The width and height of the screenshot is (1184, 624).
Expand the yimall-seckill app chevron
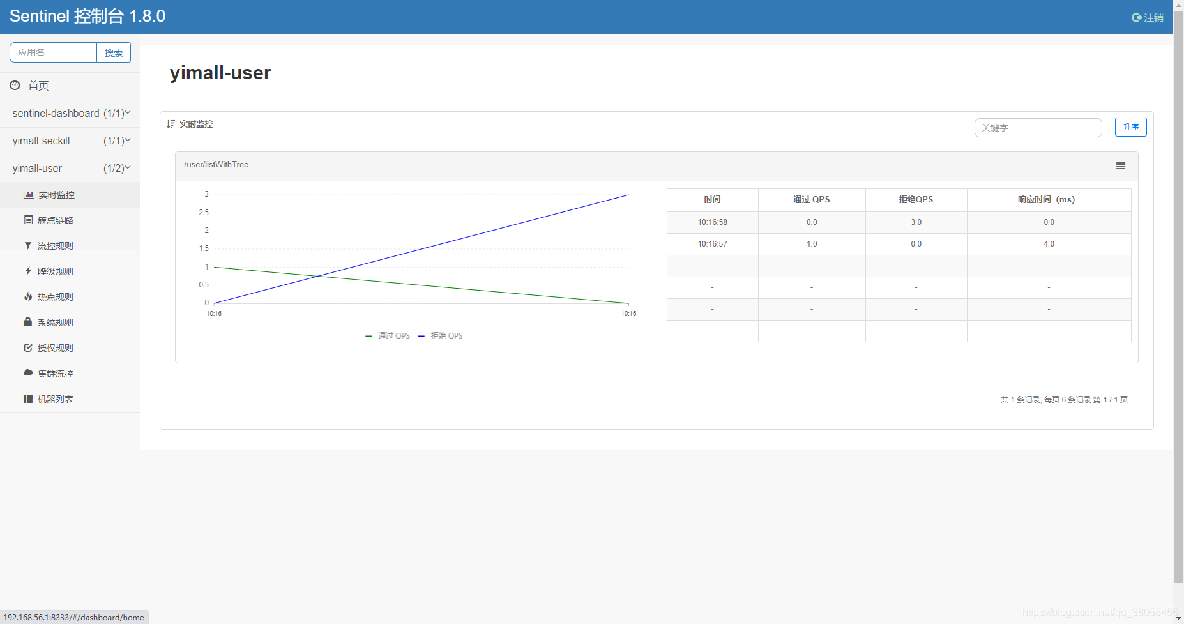[x=128, y=140]
